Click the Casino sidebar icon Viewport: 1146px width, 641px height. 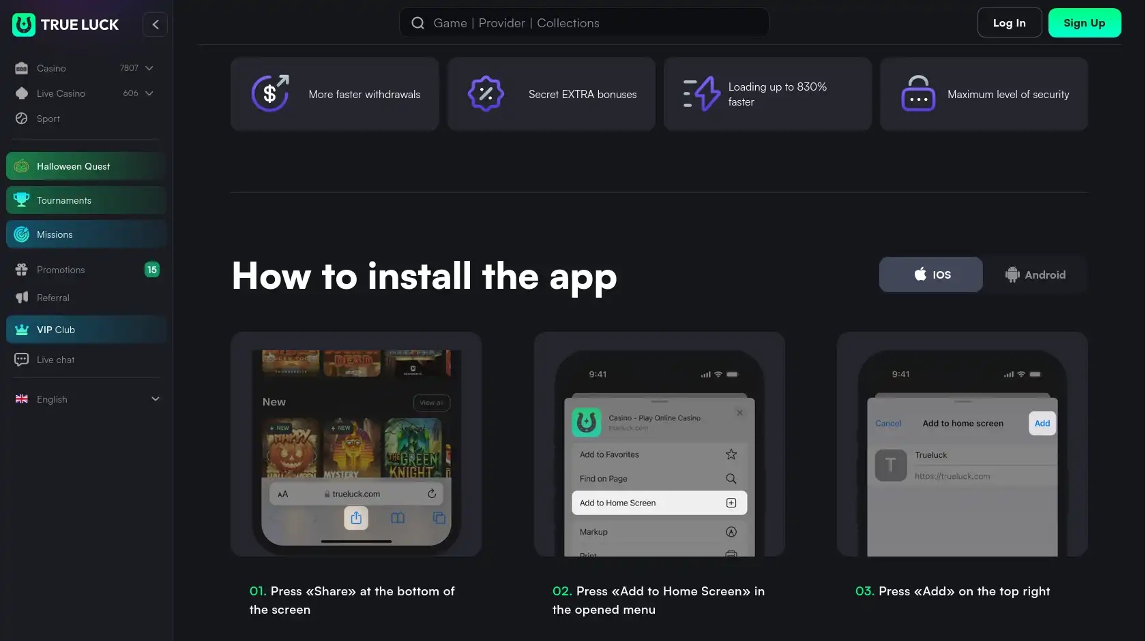coord(22,68)
